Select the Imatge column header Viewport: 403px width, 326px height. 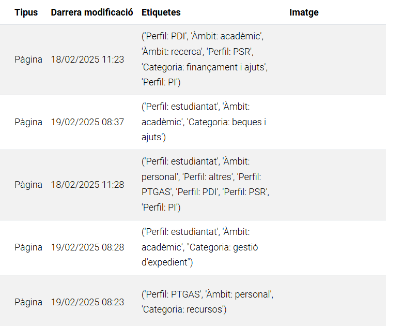(x=304, y=12)
